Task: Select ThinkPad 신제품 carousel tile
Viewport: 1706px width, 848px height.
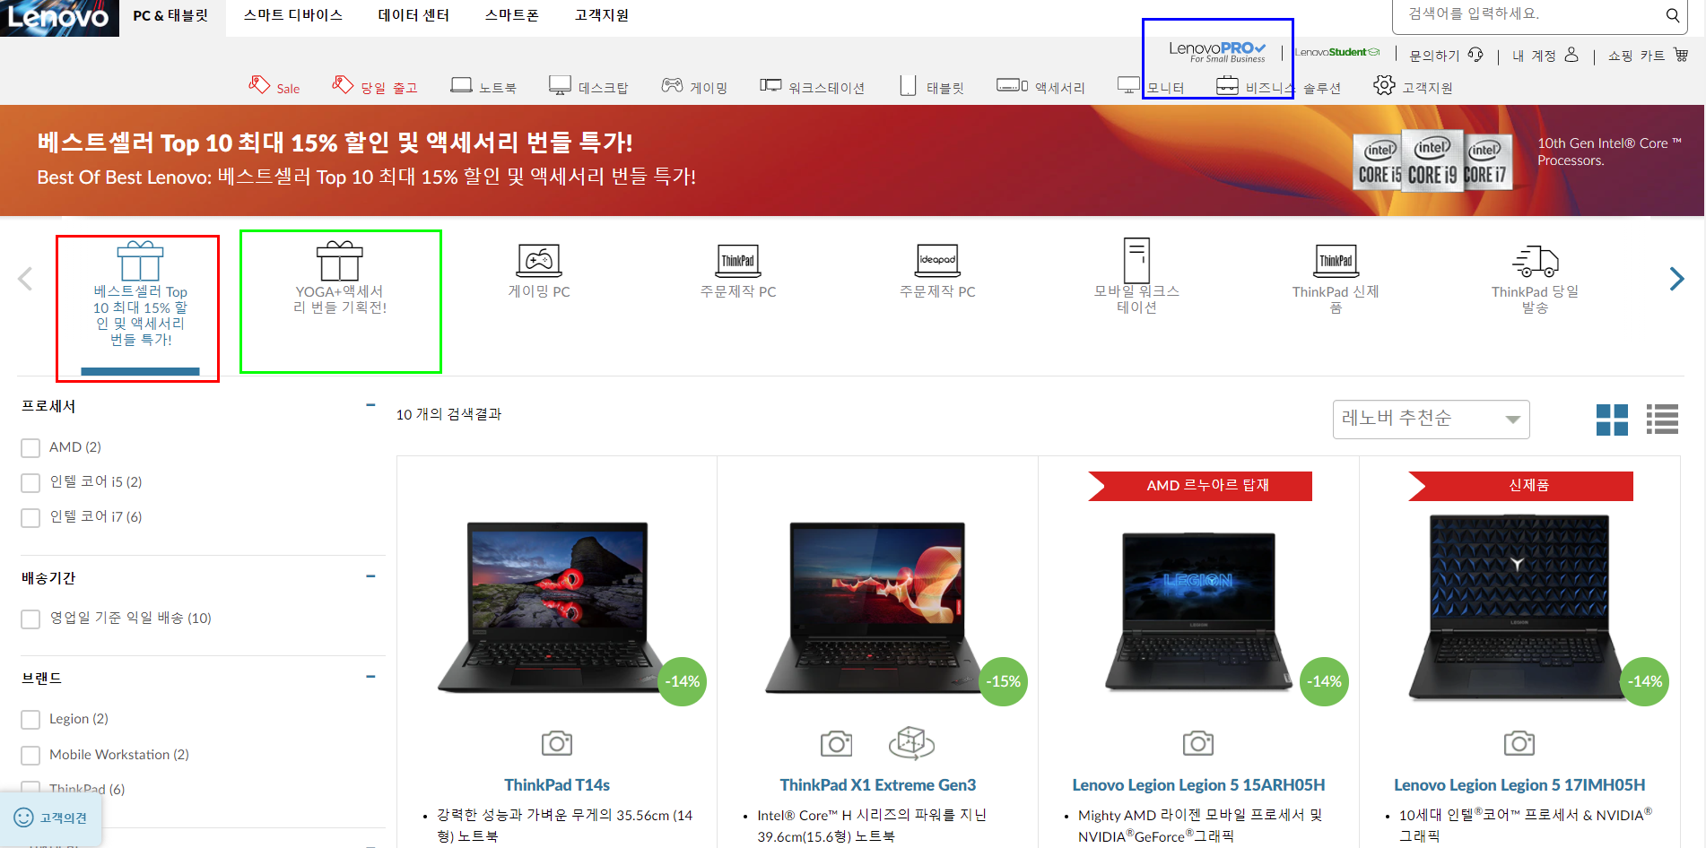Action: 1336,278
